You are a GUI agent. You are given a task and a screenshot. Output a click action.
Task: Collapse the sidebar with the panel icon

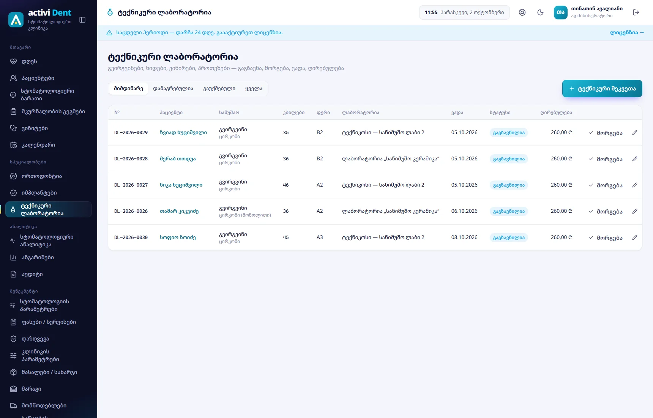(x=82, y=20)
